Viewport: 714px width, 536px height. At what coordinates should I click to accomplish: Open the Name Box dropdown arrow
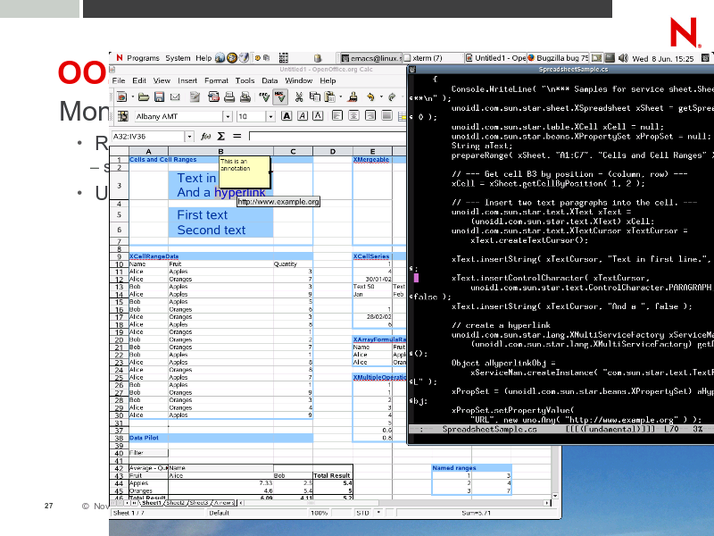click(x=189, y=137)
